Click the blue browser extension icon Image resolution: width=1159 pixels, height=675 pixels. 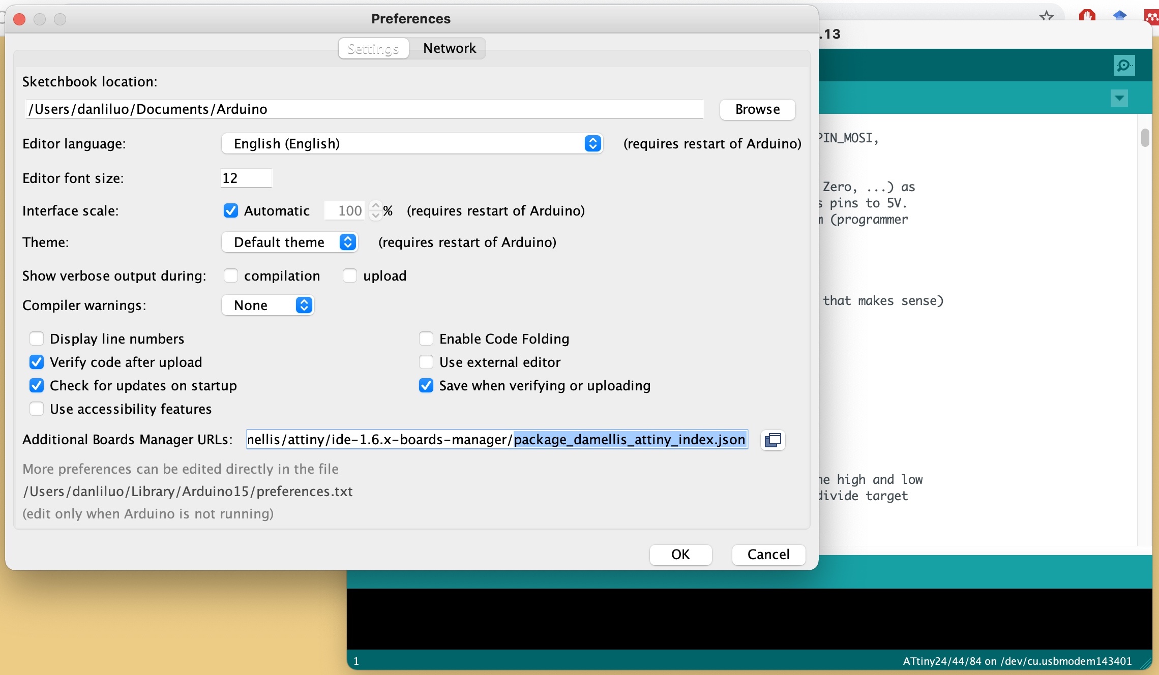pyautogui.click(x=1119, y=16)
